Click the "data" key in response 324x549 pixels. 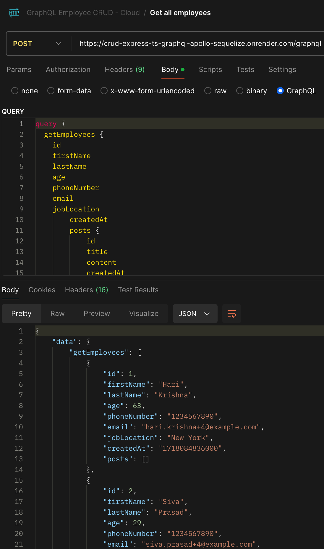[x=65, y=342]
